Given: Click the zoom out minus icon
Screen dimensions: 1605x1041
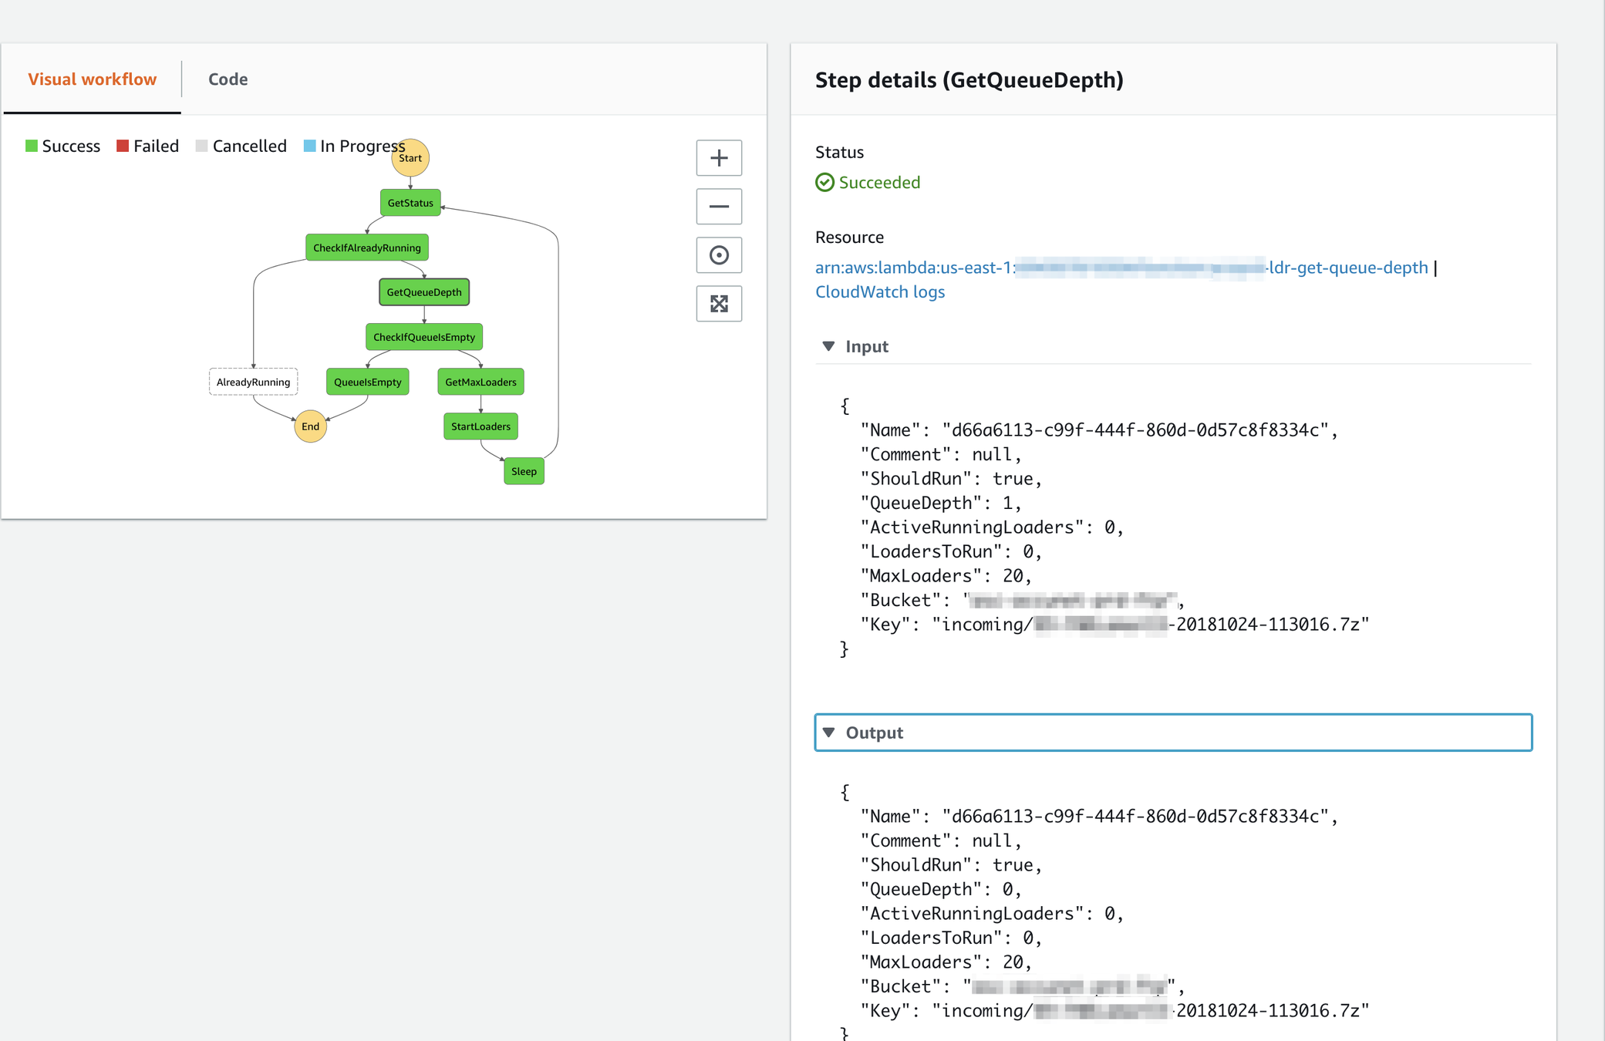Looking at the screenshot, I should [x=719, y=207].
